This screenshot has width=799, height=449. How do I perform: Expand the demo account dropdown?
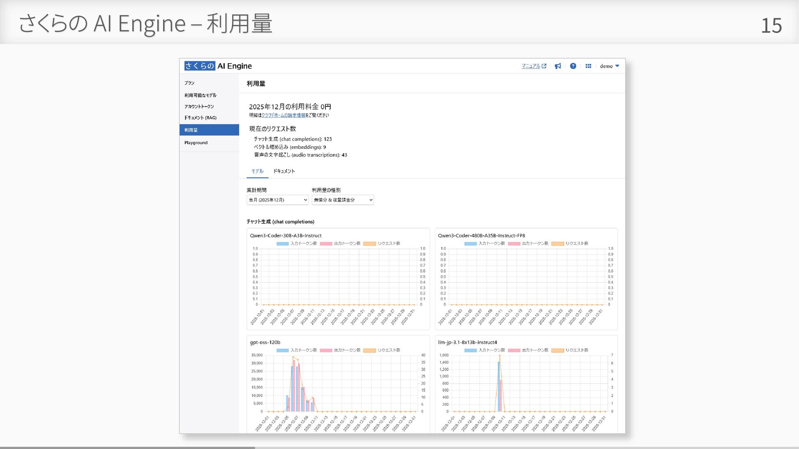coord(609,66)
